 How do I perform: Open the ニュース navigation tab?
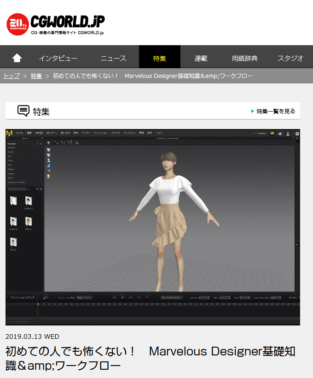[x=113, y=59]
